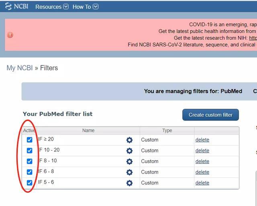Open settings gear for IF ≥ 20 filter
Screen dimensions: 257x206
pyautogui.click(x=129, y=140)
